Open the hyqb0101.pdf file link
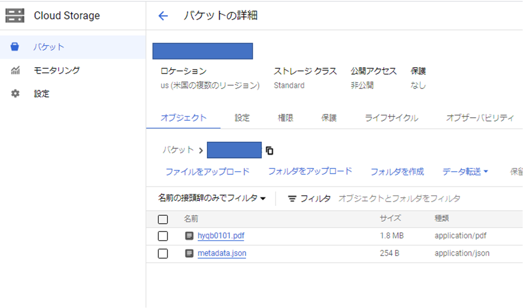 221,236
